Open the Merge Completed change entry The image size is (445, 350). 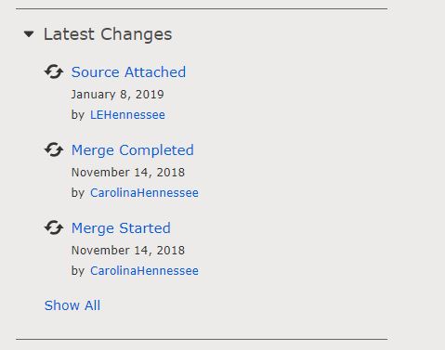(133, 150)
